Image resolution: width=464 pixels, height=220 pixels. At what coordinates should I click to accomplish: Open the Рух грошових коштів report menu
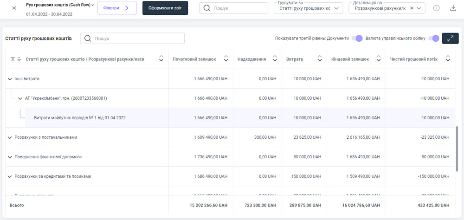[93, 5]
